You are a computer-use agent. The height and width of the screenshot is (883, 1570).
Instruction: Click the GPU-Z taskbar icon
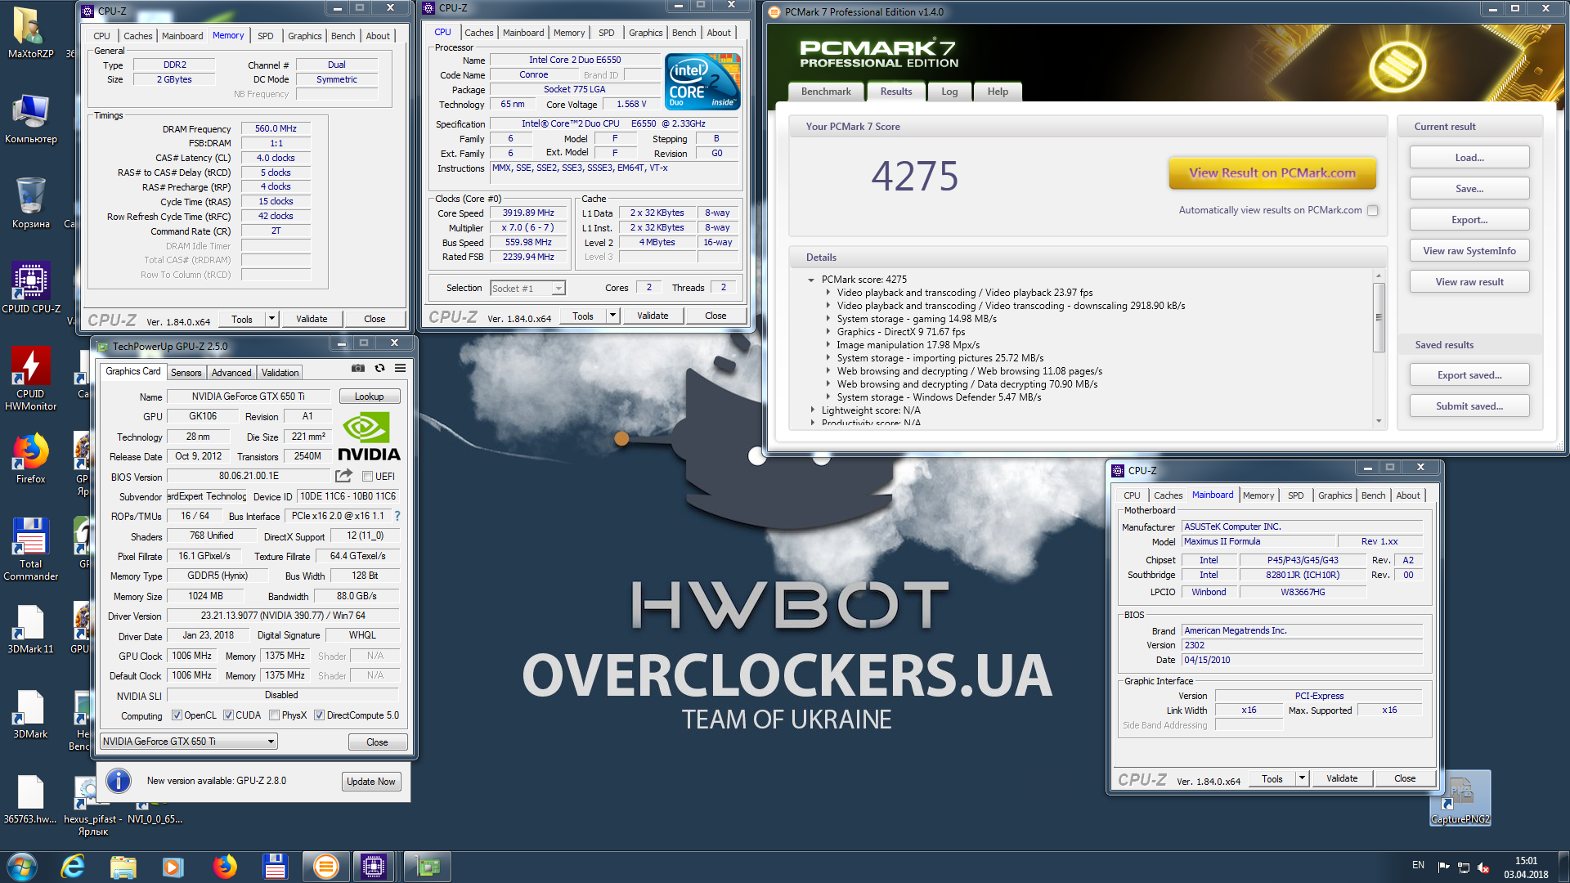pos(428,867)
